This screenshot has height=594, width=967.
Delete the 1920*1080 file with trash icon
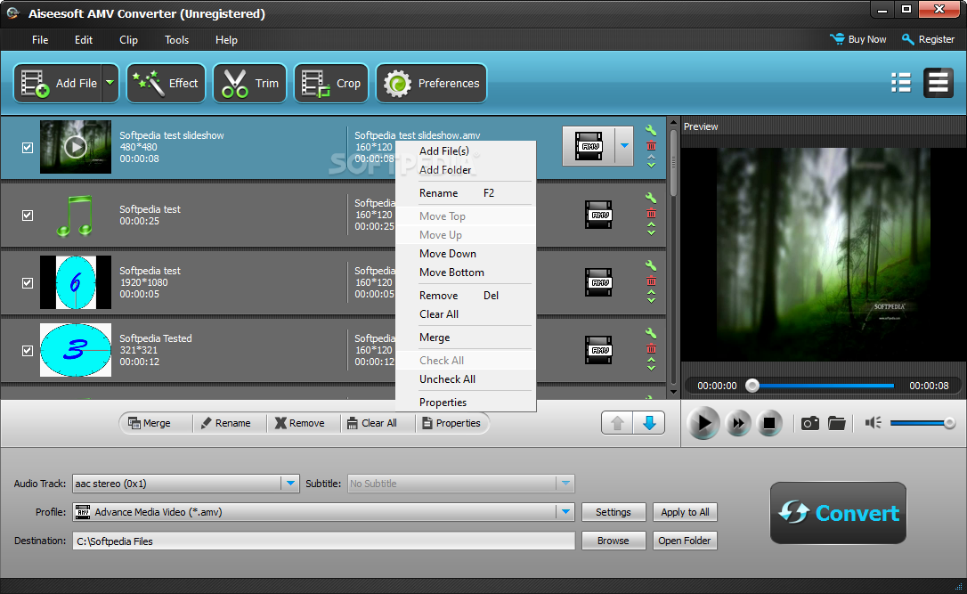651,281
